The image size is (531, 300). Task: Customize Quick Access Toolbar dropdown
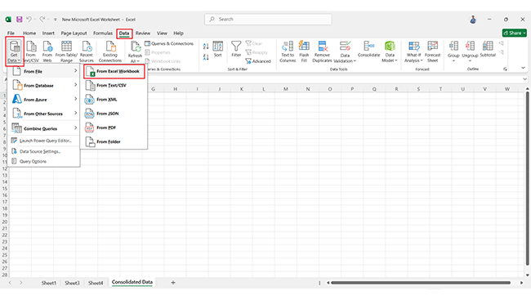[56, 20]
